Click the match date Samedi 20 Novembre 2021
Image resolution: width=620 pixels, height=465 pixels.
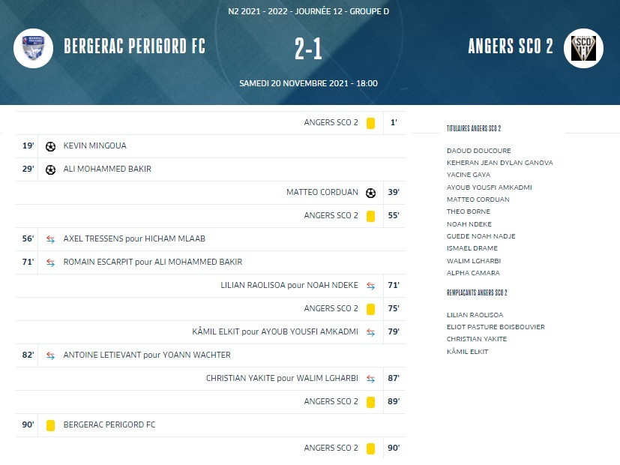308,83
